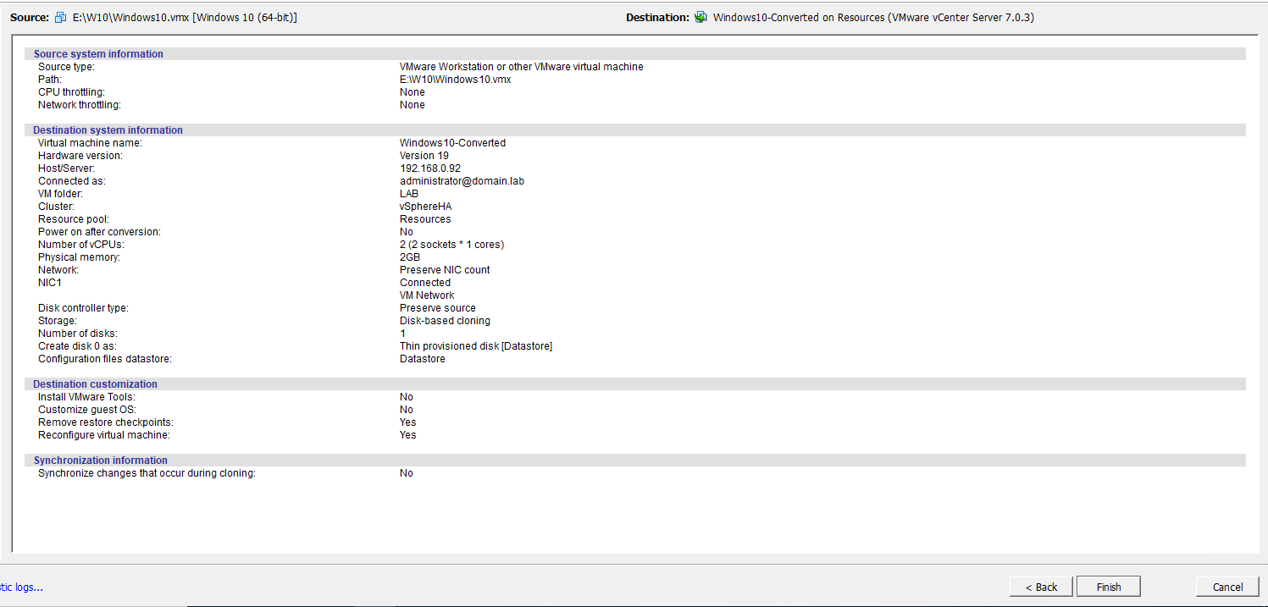Click the Source header path text
The width and height of the screenshot is (1268, 607).
(x=185, y=17)
